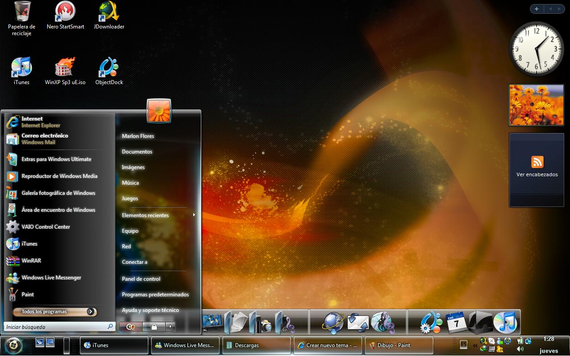Launch JDownloader desktop shortcut
The height and width of the screenshot is (356, 570).
pos(109,16)
